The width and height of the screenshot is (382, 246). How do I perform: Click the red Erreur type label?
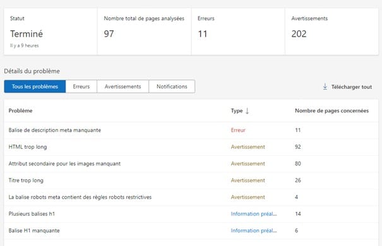[x=238, y=130]
